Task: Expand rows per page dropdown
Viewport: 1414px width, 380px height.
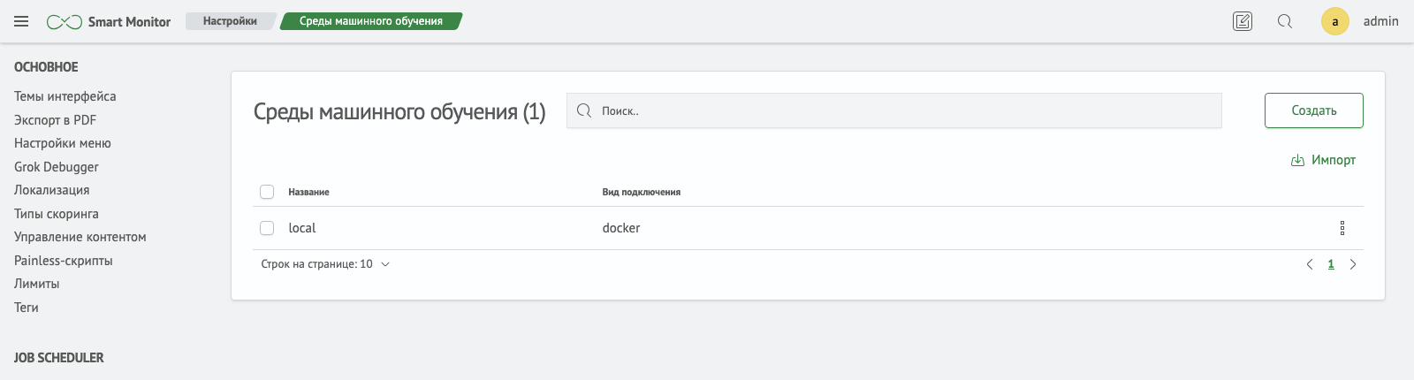Action: click(x=325, y=264)
